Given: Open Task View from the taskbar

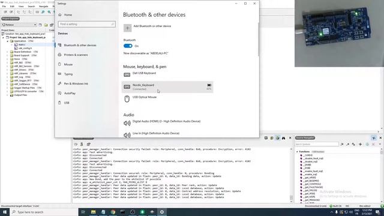Looking at the screenshot, I should click(x=83, y=212).
